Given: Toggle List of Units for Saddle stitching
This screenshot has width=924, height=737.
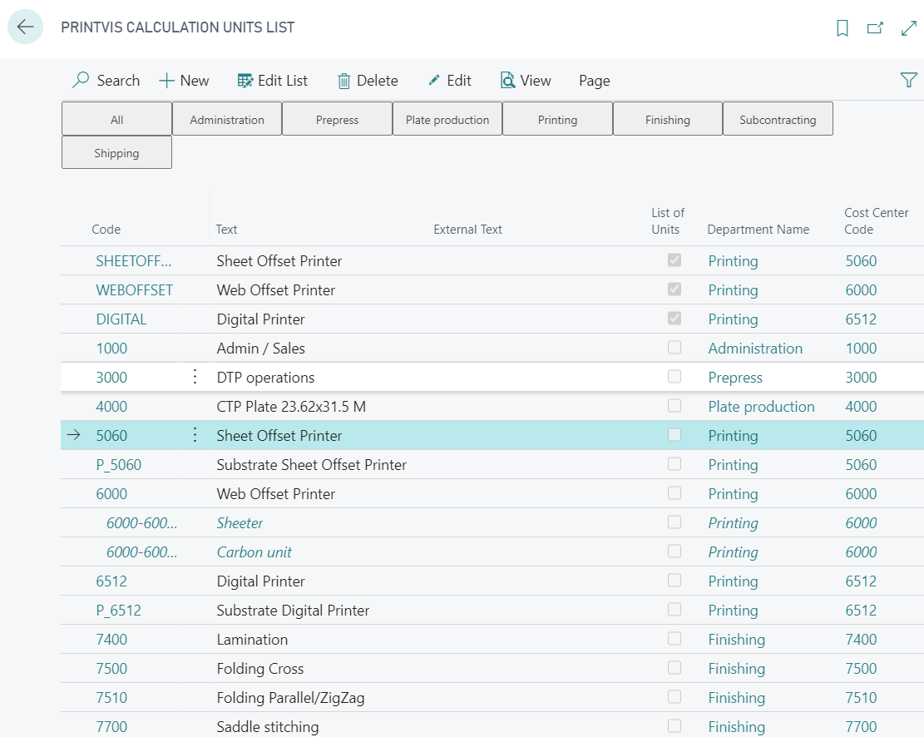Looking at the screenshot, I should click(x=674, y=726).
